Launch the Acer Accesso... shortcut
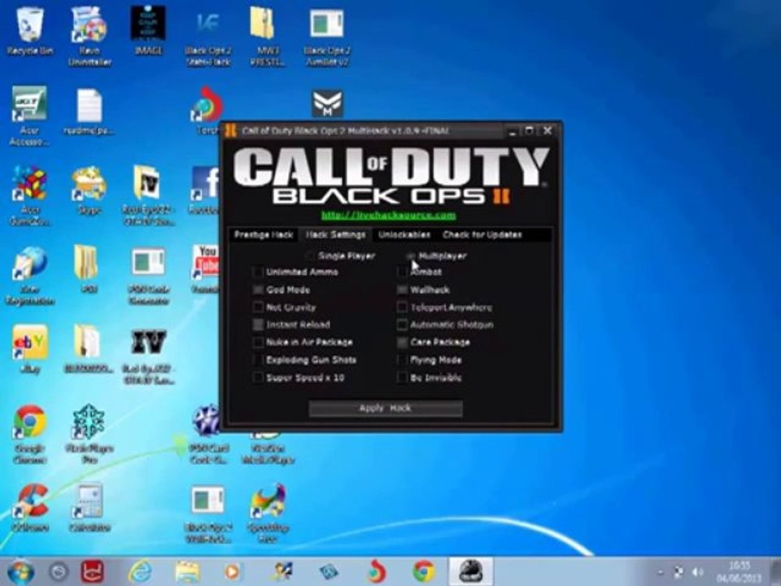The width and height of the screenshot is (781, 586). [x=29, y=116]
